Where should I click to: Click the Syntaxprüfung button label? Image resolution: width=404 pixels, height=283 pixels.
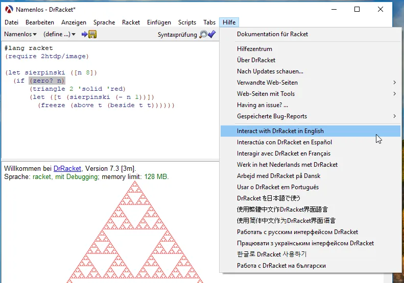tap(177, 35)
